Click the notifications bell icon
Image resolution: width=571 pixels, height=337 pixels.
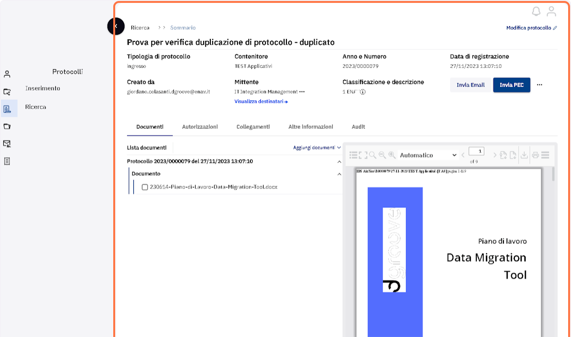(536, 11)
